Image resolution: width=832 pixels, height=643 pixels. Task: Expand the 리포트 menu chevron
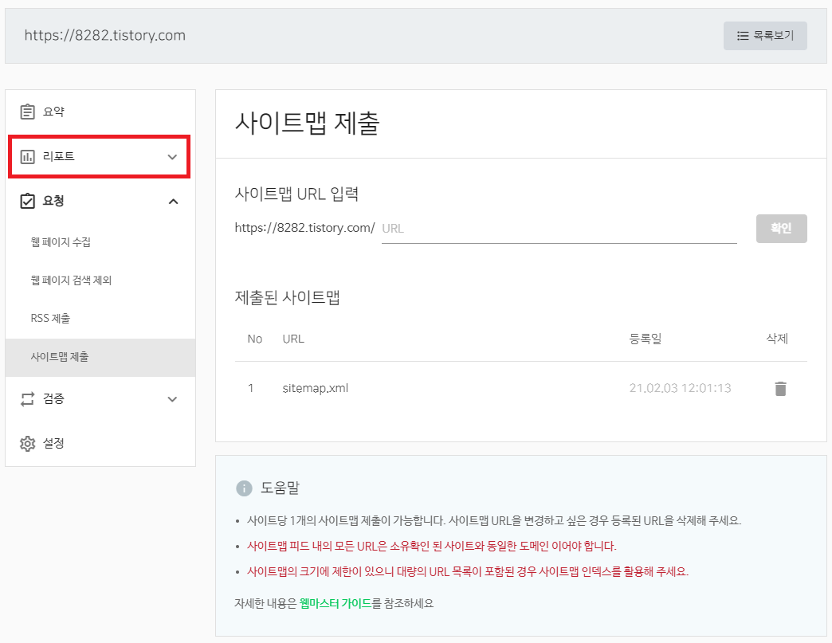coord(172,157)
